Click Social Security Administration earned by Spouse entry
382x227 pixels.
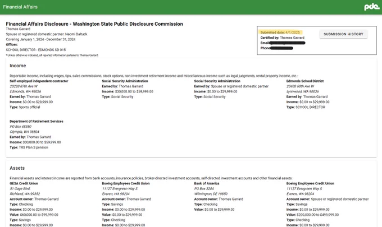pyautogui.click(x=217, y=81)
